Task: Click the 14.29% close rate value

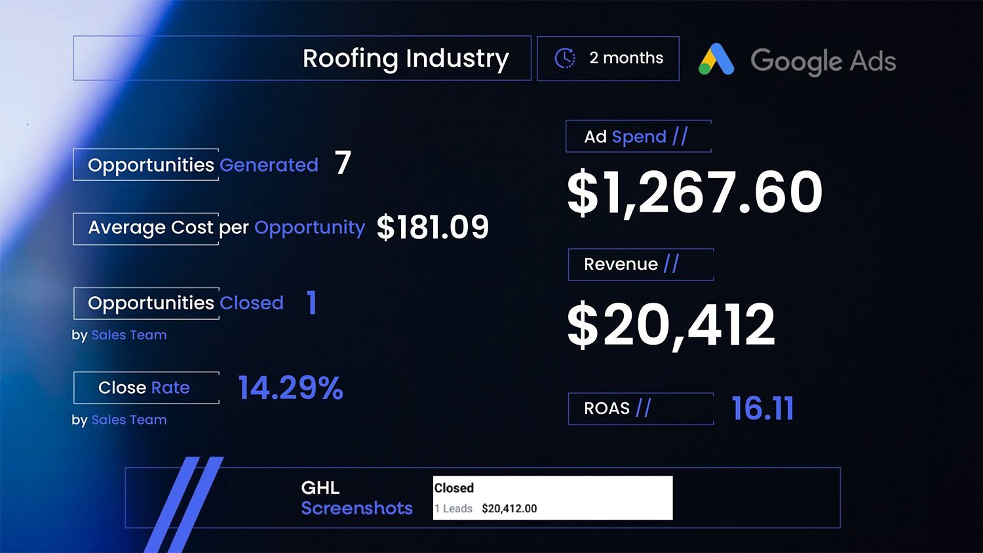Action: [290, 388]
